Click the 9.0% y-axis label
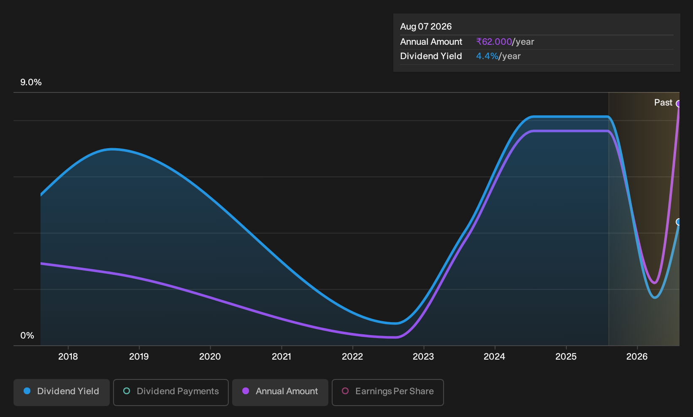693x417 pixels. (31, 82)
